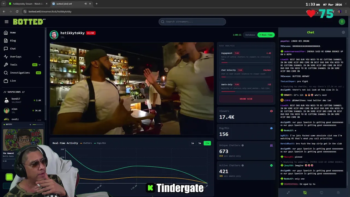350x197 pixels.
Task: Open suspicious streamer ovotz
Action: [x=23, y=119]
